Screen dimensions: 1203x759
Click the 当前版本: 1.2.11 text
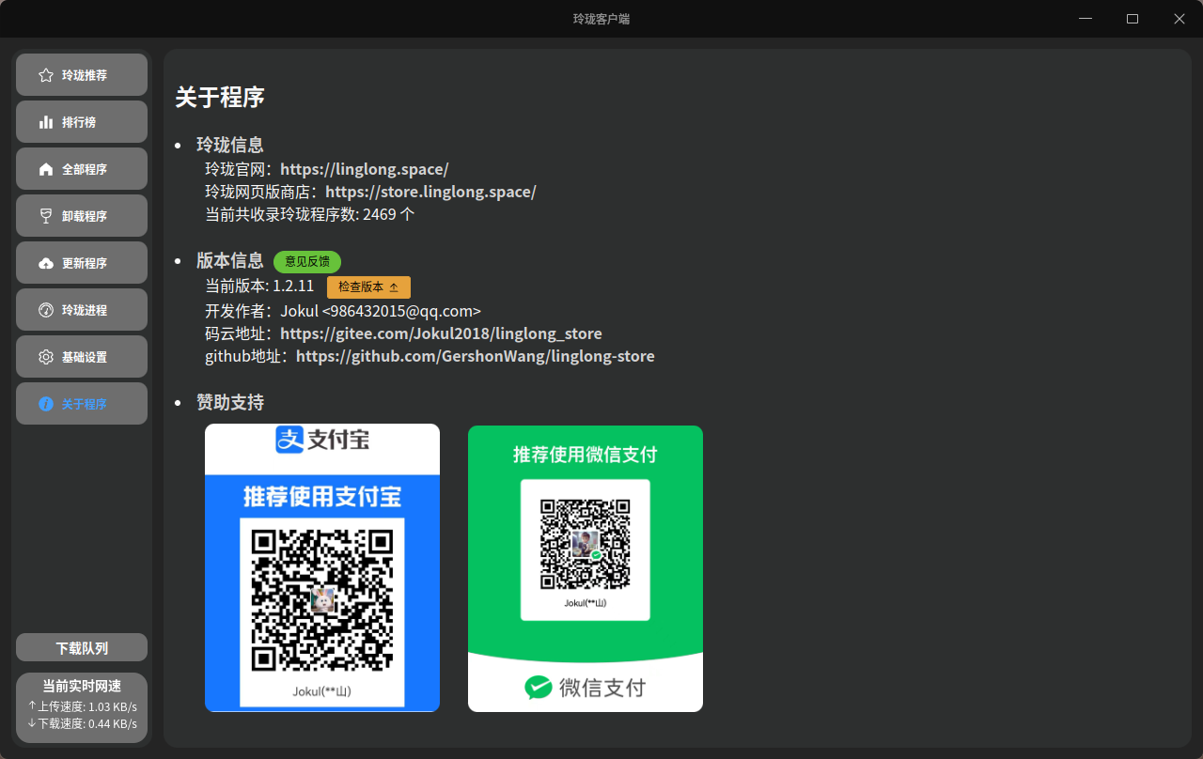259,286
